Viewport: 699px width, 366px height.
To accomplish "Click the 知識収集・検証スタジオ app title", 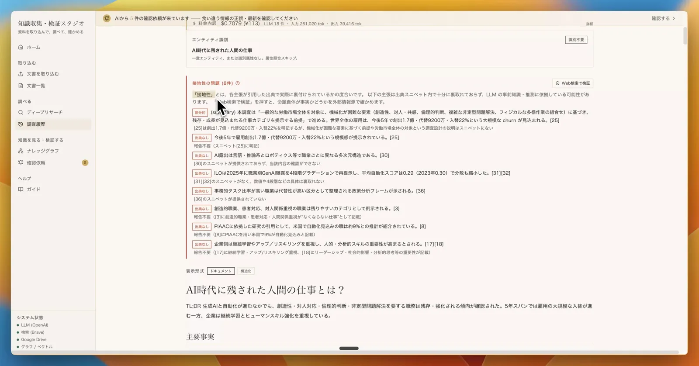I will pyautogui.click(x=51, y=24).
